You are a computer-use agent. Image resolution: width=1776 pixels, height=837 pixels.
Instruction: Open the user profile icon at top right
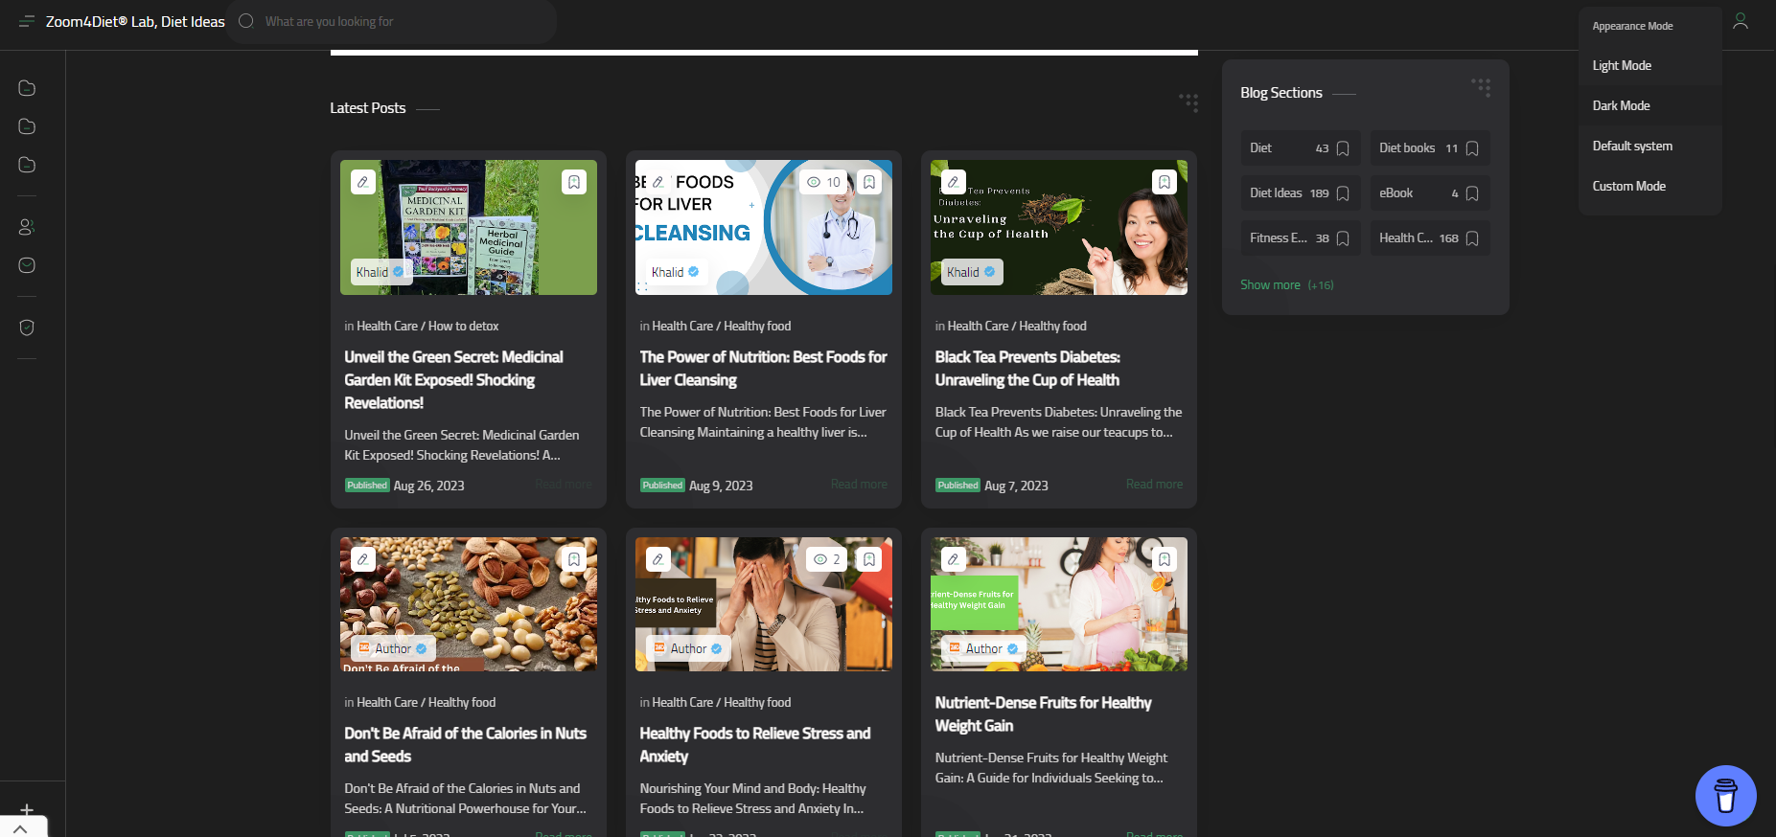coord(1741,21)
